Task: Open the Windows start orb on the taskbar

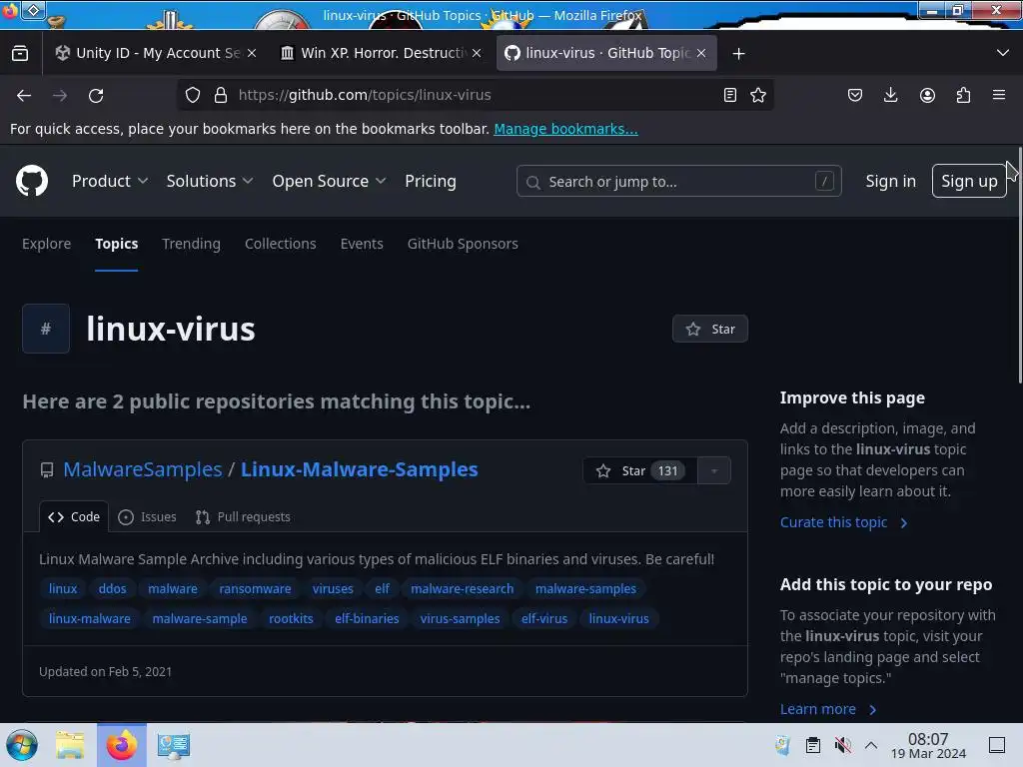Action: pos(22,745)
